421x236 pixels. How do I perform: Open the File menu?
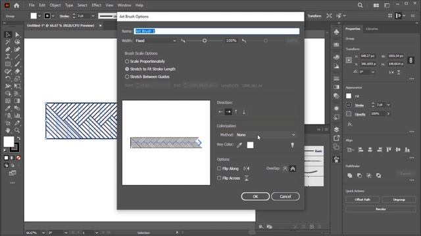[32, 5]
